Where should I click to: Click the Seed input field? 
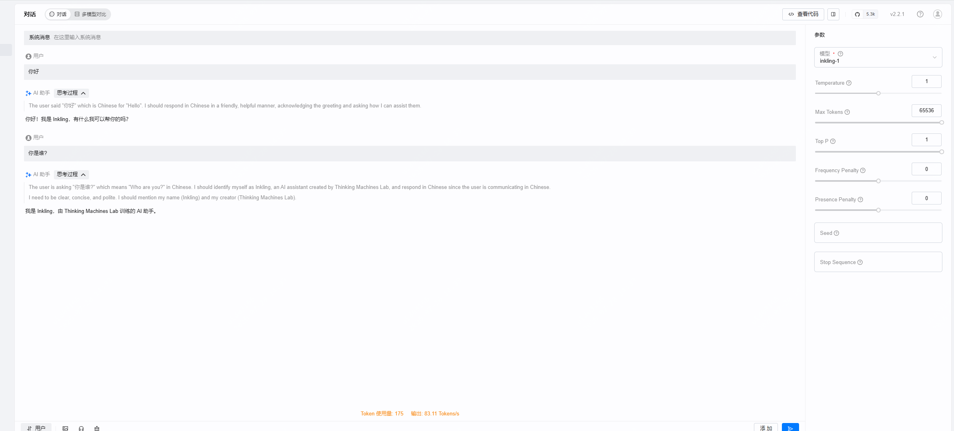(878, 233)
